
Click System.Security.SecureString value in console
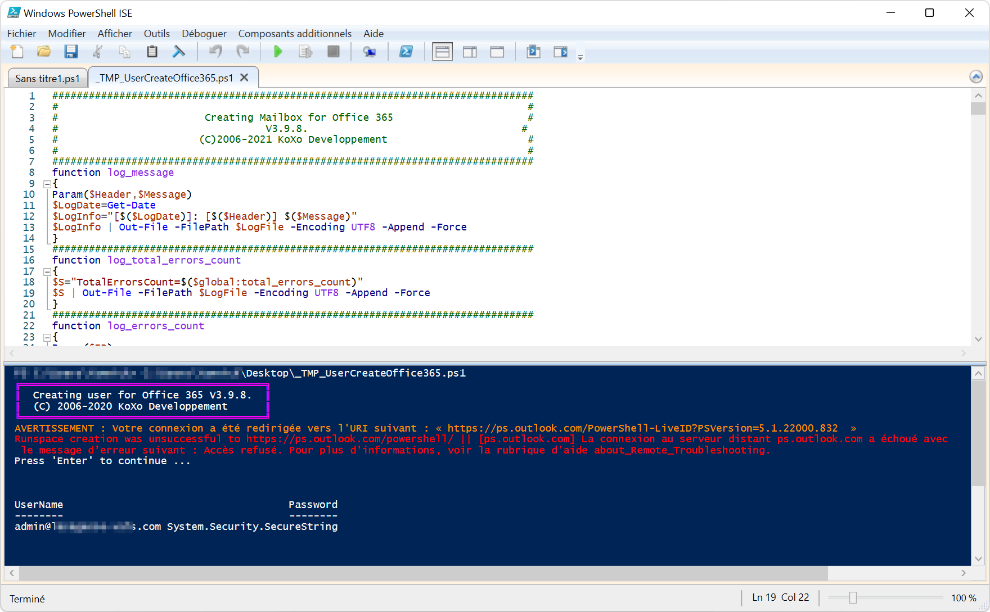tap(253, 527)
